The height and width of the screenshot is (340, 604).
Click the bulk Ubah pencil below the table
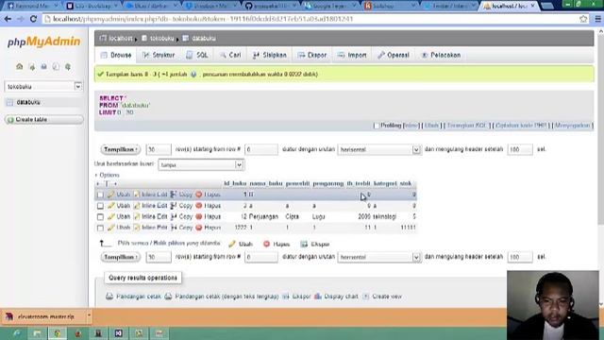(232, 244)
